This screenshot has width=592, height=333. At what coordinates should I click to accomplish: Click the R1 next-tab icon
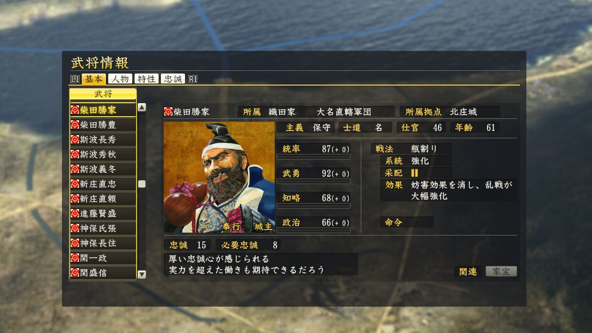pos(193,79)
